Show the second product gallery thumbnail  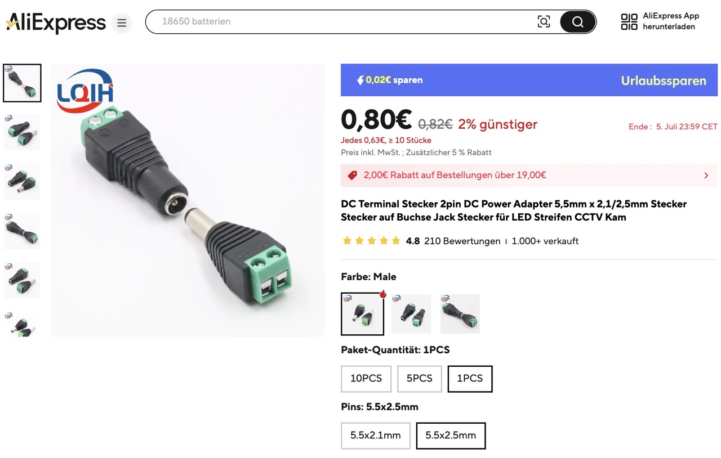23,132
